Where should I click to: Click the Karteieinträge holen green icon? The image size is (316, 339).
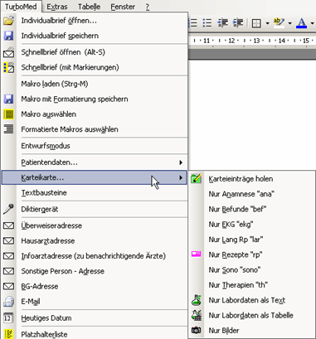pos(197,179)
